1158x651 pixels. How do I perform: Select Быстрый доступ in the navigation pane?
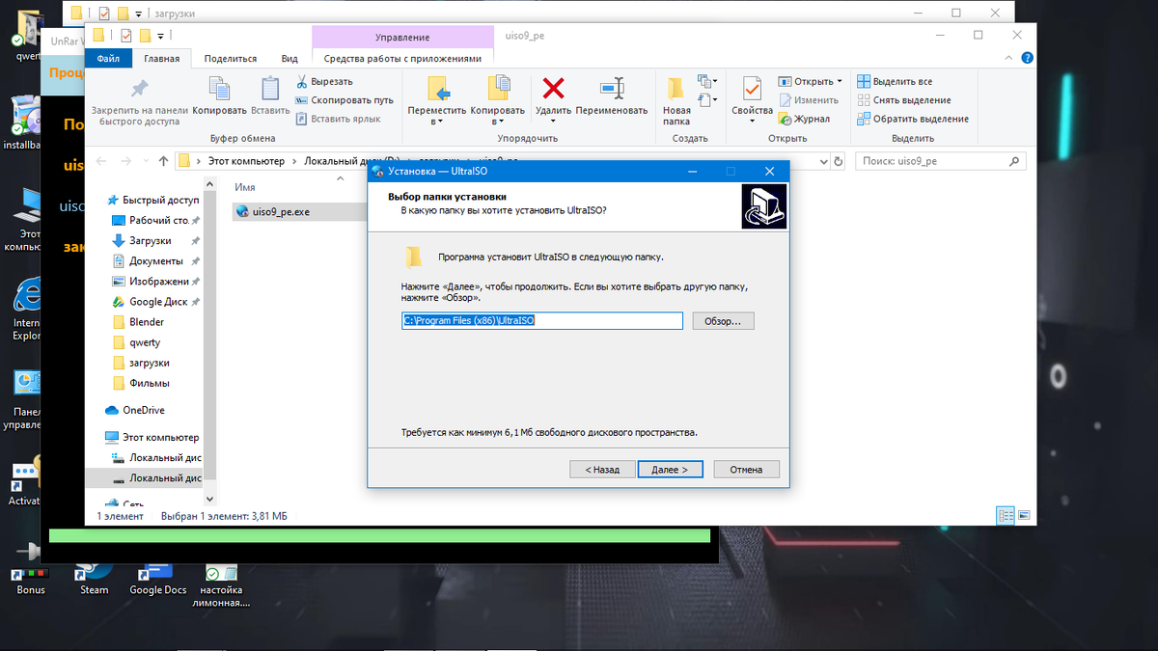(153, 201)
